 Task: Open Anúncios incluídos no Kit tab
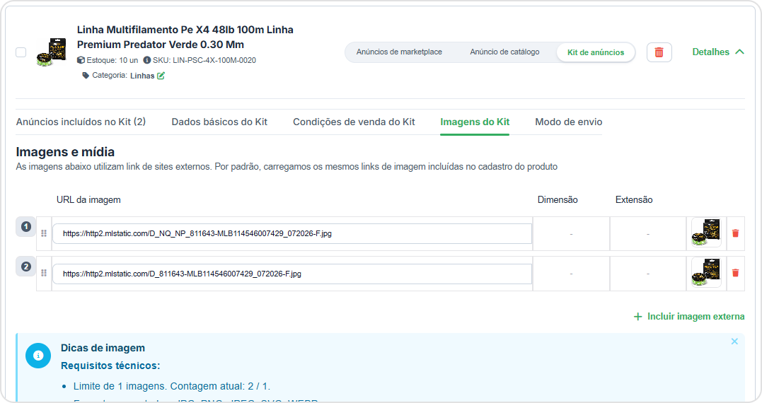pyautogui.click(x=81, y=122)
